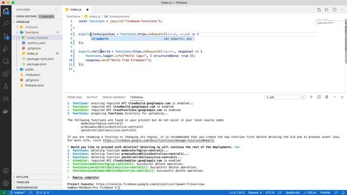Open package-lock.json in the explorer
The width and height of the screenshot is (347, 195).
[x=37, y=59]
